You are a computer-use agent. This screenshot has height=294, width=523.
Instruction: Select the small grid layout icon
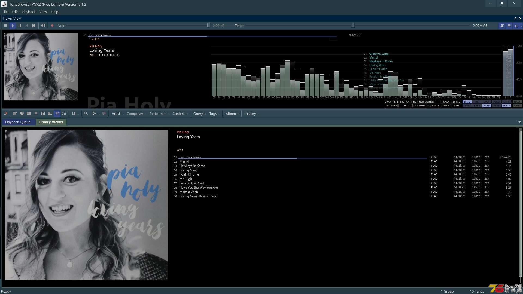tap(43, 114)
